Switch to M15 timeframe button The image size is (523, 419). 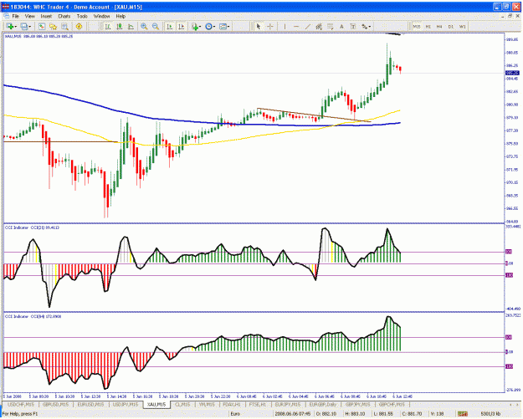point(417,26)
